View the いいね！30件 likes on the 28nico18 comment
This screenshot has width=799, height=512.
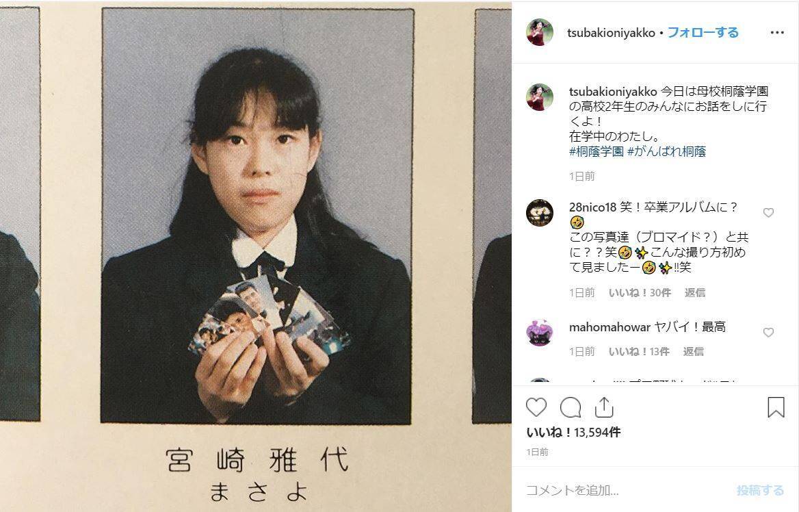point(640,293)
